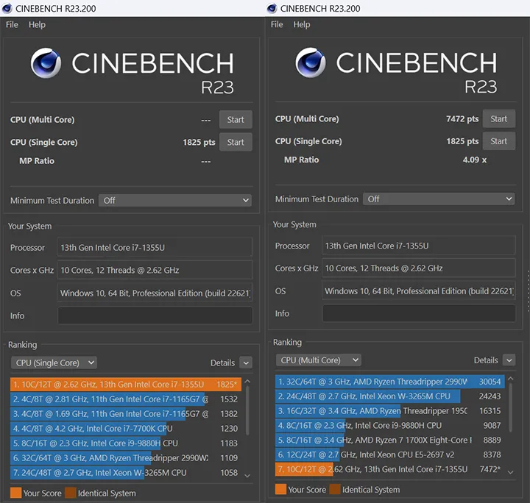The width and height of the screenshot is (530, 503).
Task: Start the Single Core test in the right window
Action: pos(499,141)
